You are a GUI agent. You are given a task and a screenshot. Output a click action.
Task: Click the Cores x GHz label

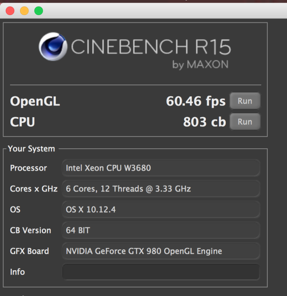click(34, 189)
